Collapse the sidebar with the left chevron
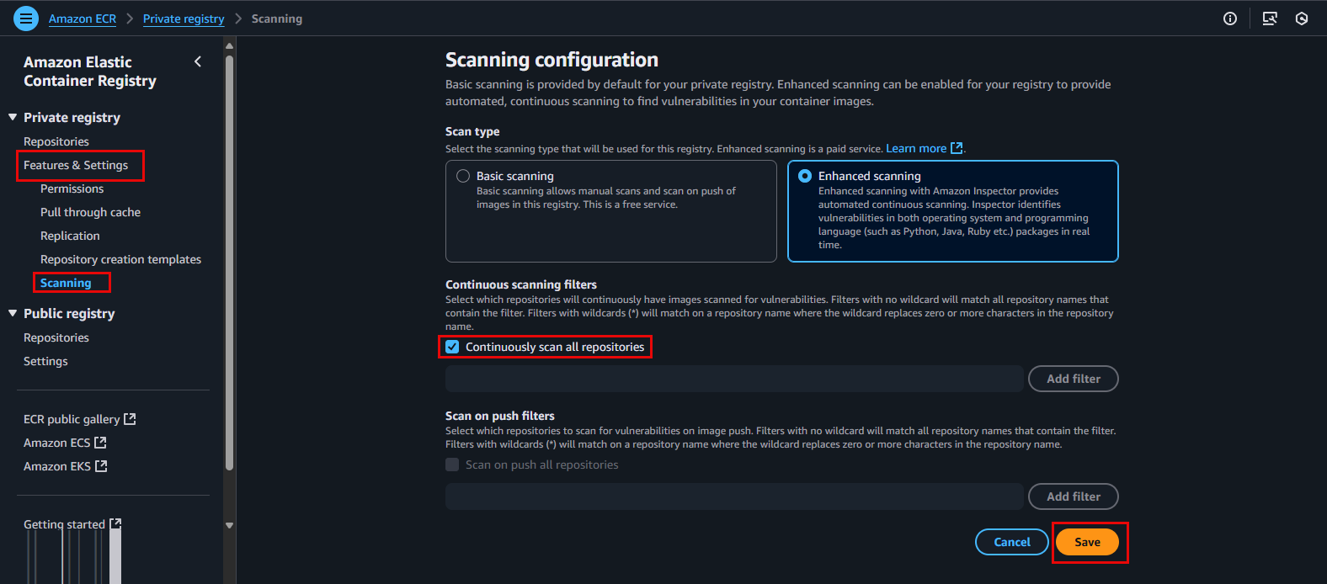The width and height of the screenshot is (1327, 584). pyautogui.click(x=198, y=61)
